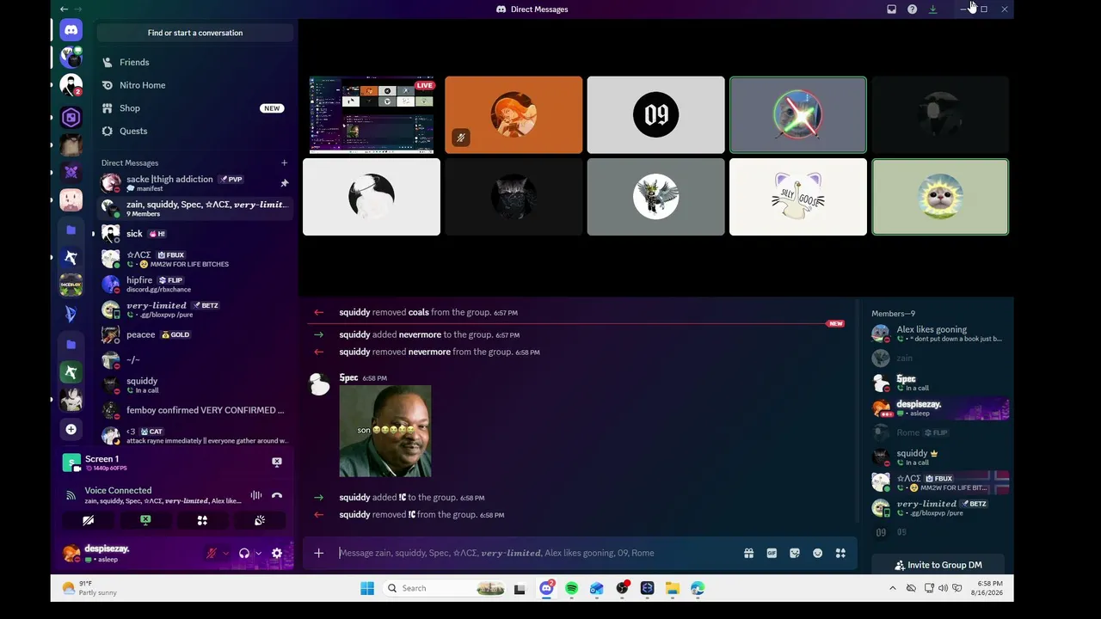Open the 09 participant tile in the call

click(655, 115)
